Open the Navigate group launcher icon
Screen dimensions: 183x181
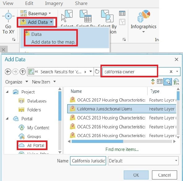coord(14,40)
